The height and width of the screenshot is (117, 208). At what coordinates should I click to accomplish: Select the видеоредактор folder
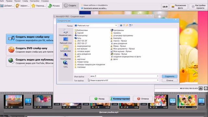click(83, 46)
